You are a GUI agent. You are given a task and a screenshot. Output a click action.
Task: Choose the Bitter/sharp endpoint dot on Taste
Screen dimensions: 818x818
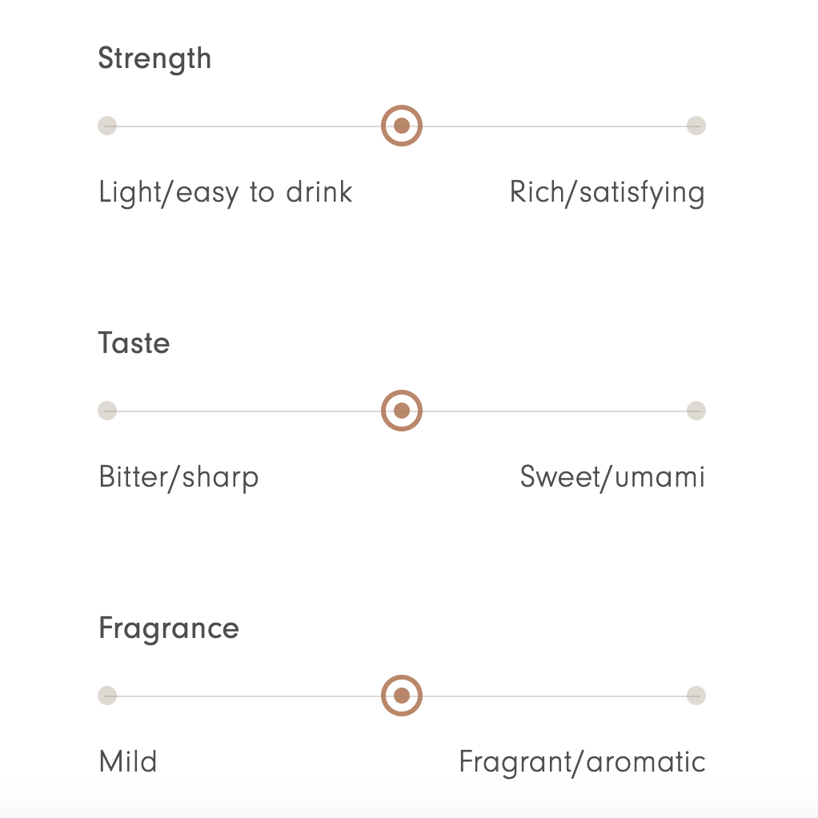coord(107,411)
